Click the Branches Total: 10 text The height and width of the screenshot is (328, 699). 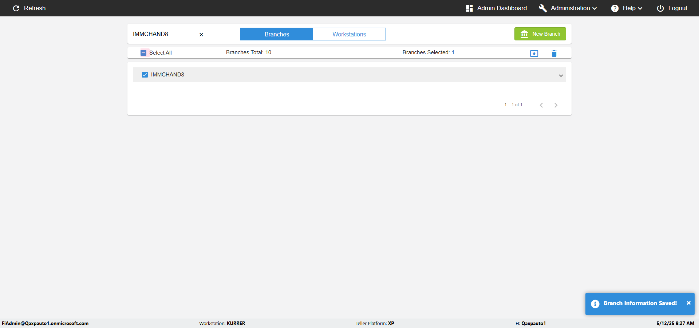pos(249,52)
